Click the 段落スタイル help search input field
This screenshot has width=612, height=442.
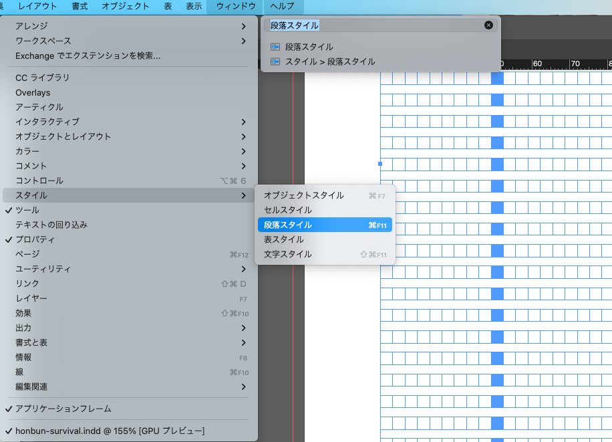tap(381, 25)
